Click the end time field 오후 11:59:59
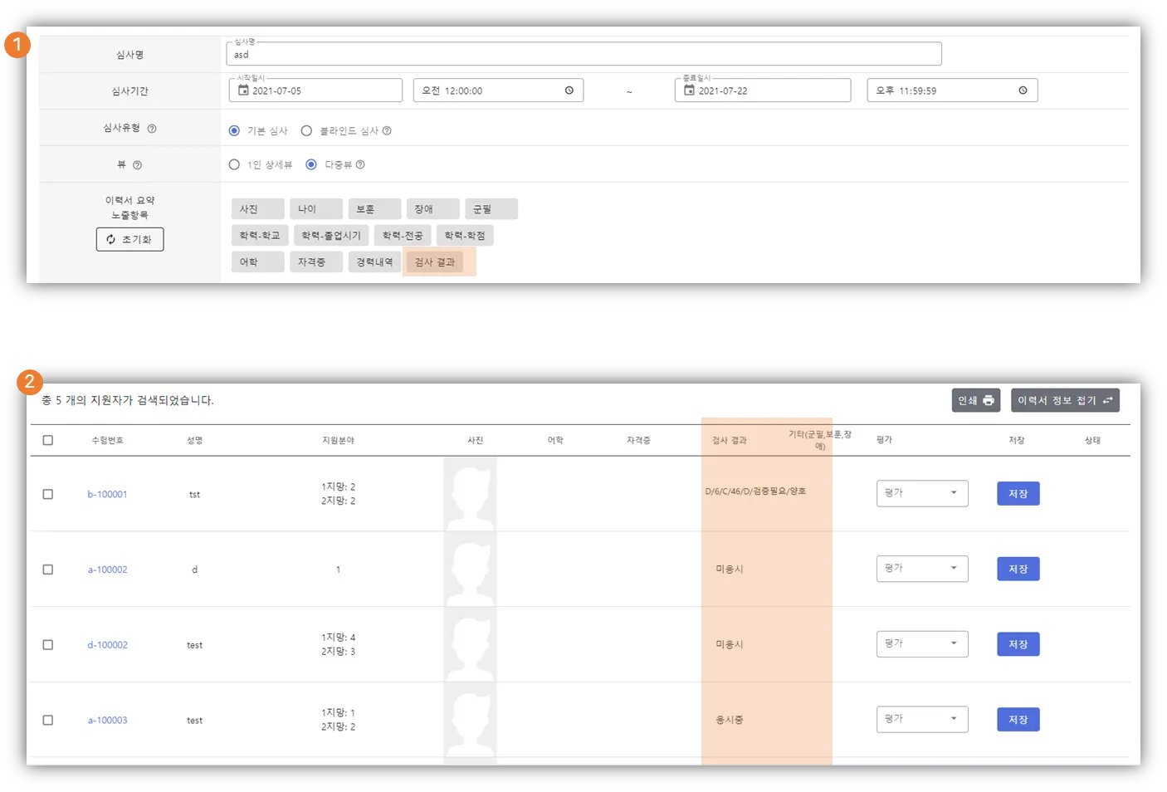The width and height of the screenshot is (1167, 792). [x=952, y=90]
